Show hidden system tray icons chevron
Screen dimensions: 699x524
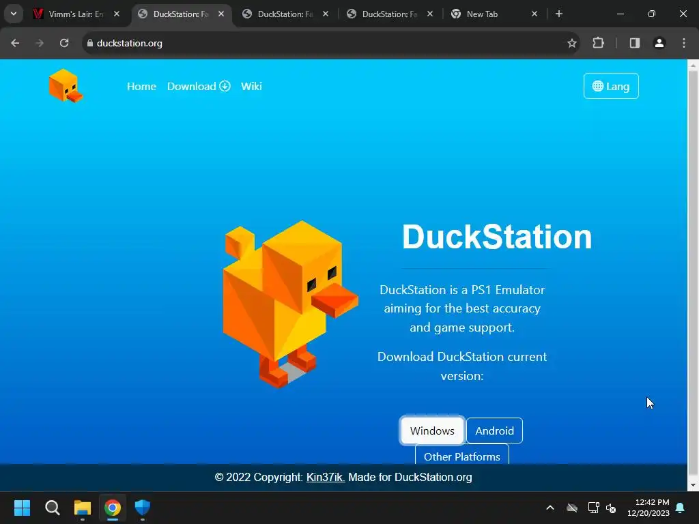click(x=550, y=508)
